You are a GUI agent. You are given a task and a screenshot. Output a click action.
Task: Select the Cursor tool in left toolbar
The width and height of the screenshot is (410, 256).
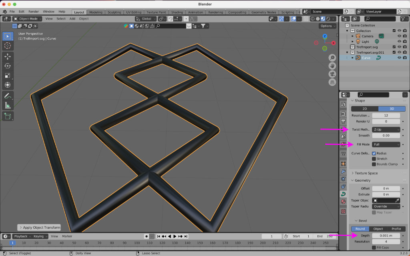pyautogui.click(x=8, y=46)
